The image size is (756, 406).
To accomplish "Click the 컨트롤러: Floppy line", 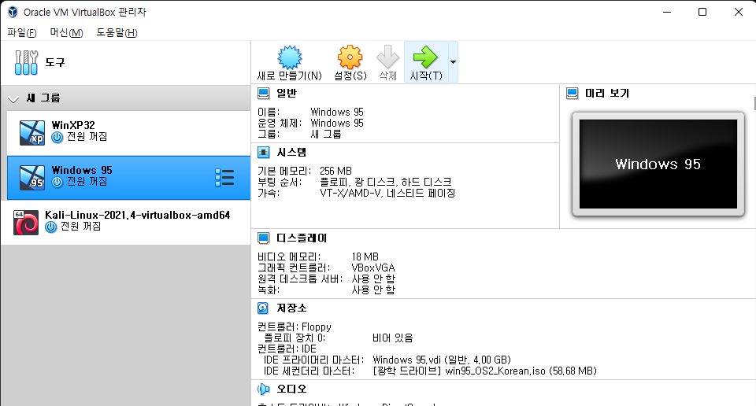I will pyautogui.click(x=294, y=327).
